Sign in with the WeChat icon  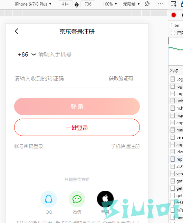(77, 199)
